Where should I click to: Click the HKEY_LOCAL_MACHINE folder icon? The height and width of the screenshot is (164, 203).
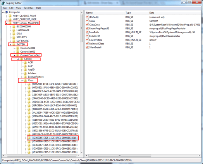pyautogui.click(x=10, y=23)
